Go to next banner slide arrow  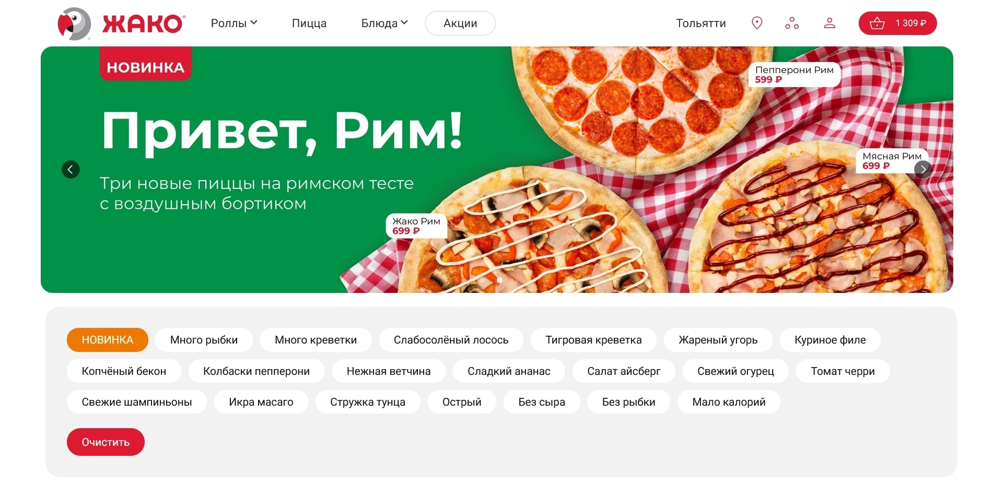coord(923,169)
